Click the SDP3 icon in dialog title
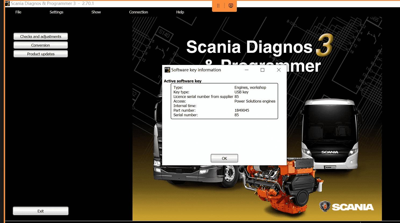Image resolution: width=400 pixels, height=223 pixels. (x=167, y=70)
